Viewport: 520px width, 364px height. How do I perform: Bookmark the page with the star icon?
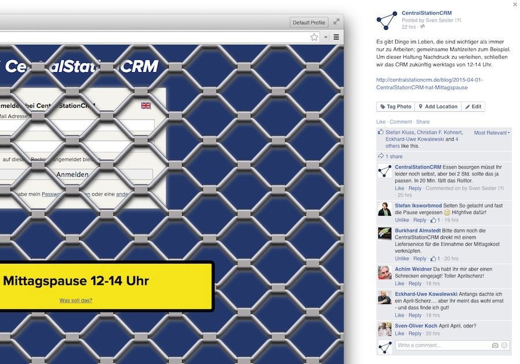pos(314,37)
